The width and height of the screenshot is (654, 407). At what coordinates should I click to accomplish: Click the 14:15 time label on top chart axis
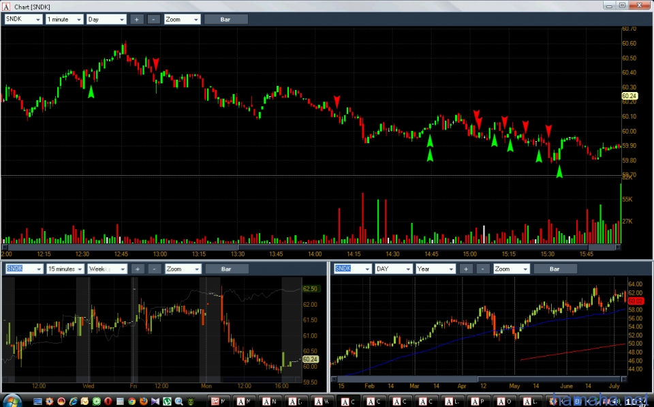pyautogui.click(x=354, y=254)
